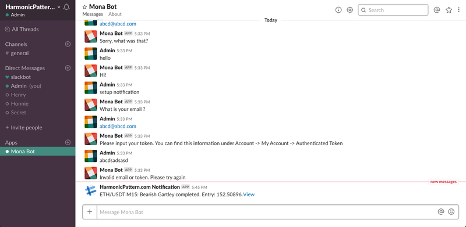Open the emoji picker smiley icon
The height and width of the screenshot is (227, 466).
pos(451,211)
